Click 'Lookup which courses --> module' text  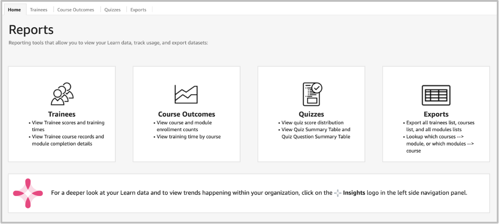click(x=440, y=144)
